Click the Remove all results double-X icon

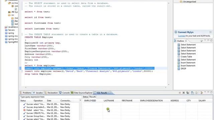188,93
